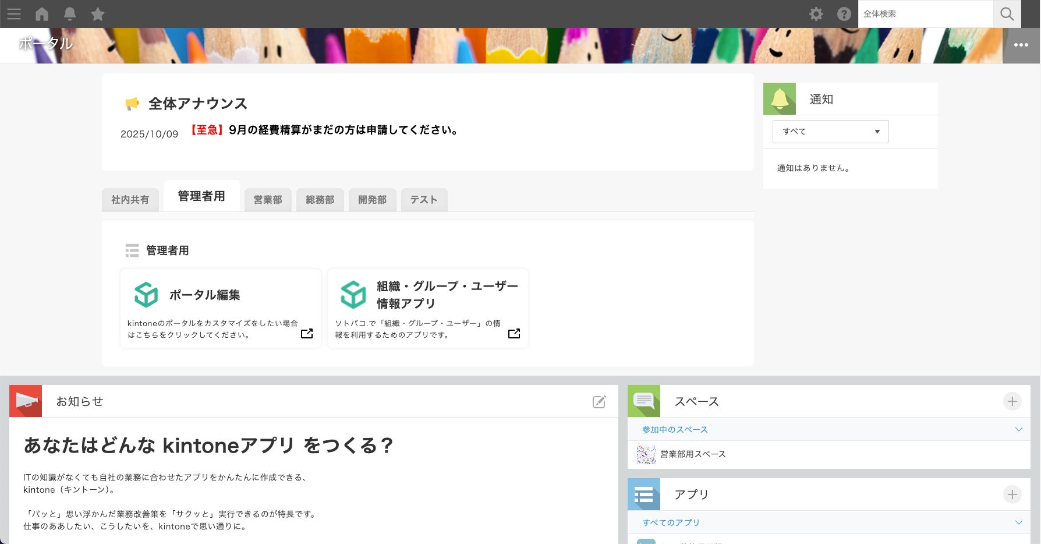Go to the home portal icon
Screen dimensions: 1041x544
pyautogui.click(x=42, y=14)
